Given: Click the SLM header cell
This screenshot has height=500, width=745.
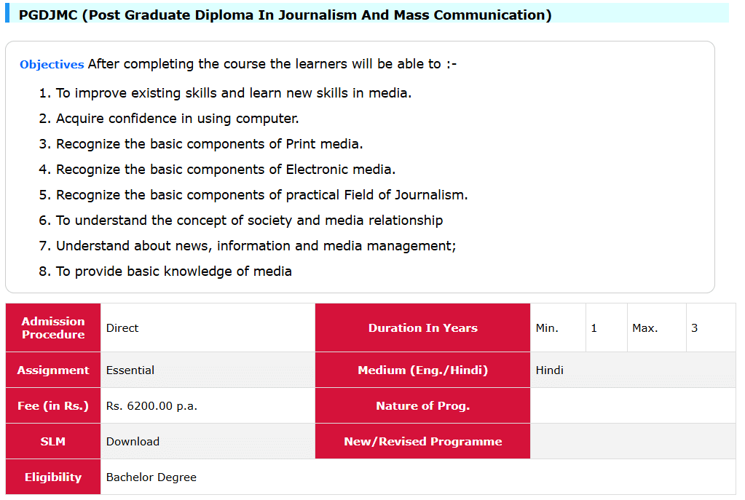Looking at the screenshot, I should click(x=53, y=441).
